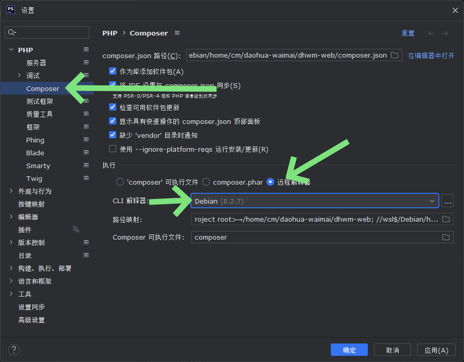Viewport: 464px width, 362px height.
Task: Expand the 调试 tree node
Action: 20,76
